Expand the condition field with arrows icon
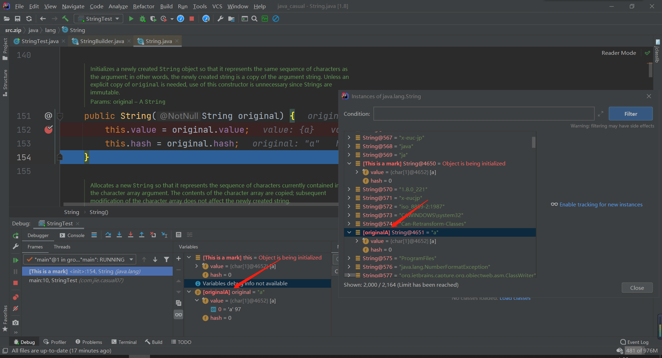 [x=601, y=114]
